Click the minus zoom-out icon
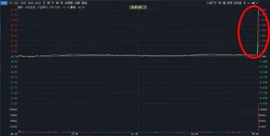 click(249, 3)
